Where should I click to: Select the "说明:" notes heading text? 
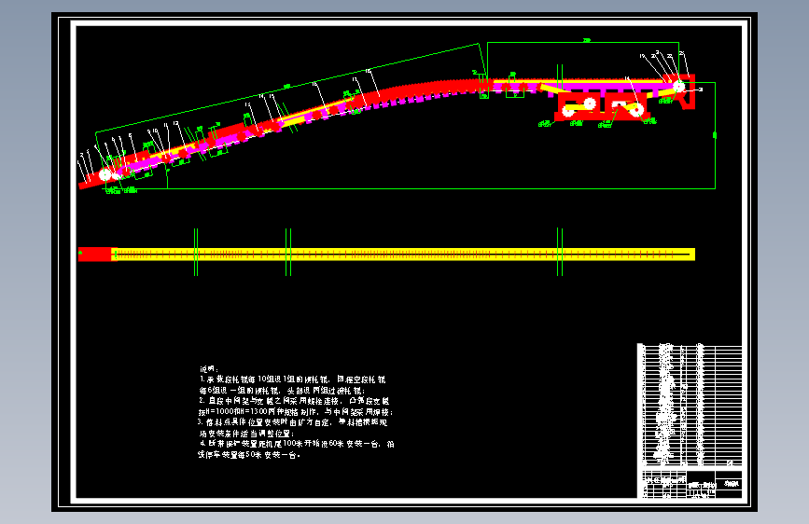tap(209, 369)
